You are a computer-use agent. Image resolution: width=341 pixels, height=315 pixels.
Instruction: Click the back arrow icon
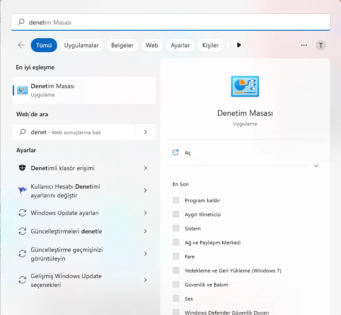click(x=21, y=45)
